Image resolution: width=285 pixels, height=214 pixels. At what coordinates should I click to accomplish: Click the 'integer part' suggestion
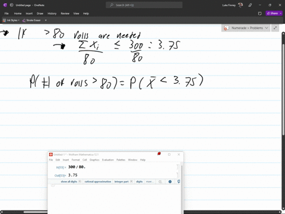(122, 181)
